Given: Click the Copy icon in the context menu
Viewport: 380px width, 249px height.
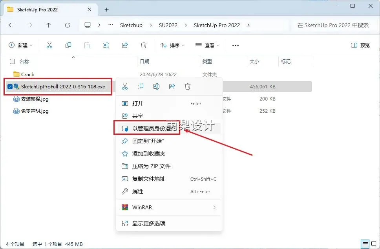Looking at the screenshot, I should [140, 86].
